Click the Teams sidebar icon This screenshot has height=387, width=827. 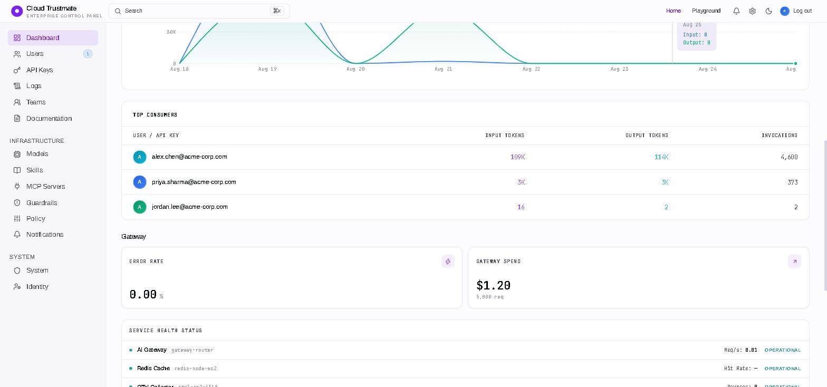[17, 102]
